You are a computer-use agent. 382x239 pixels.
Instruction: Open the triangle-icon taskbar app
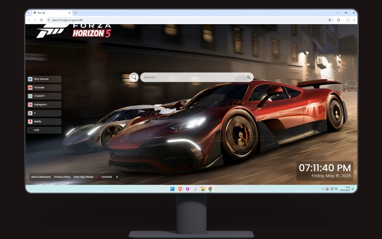tap(195, 189)
